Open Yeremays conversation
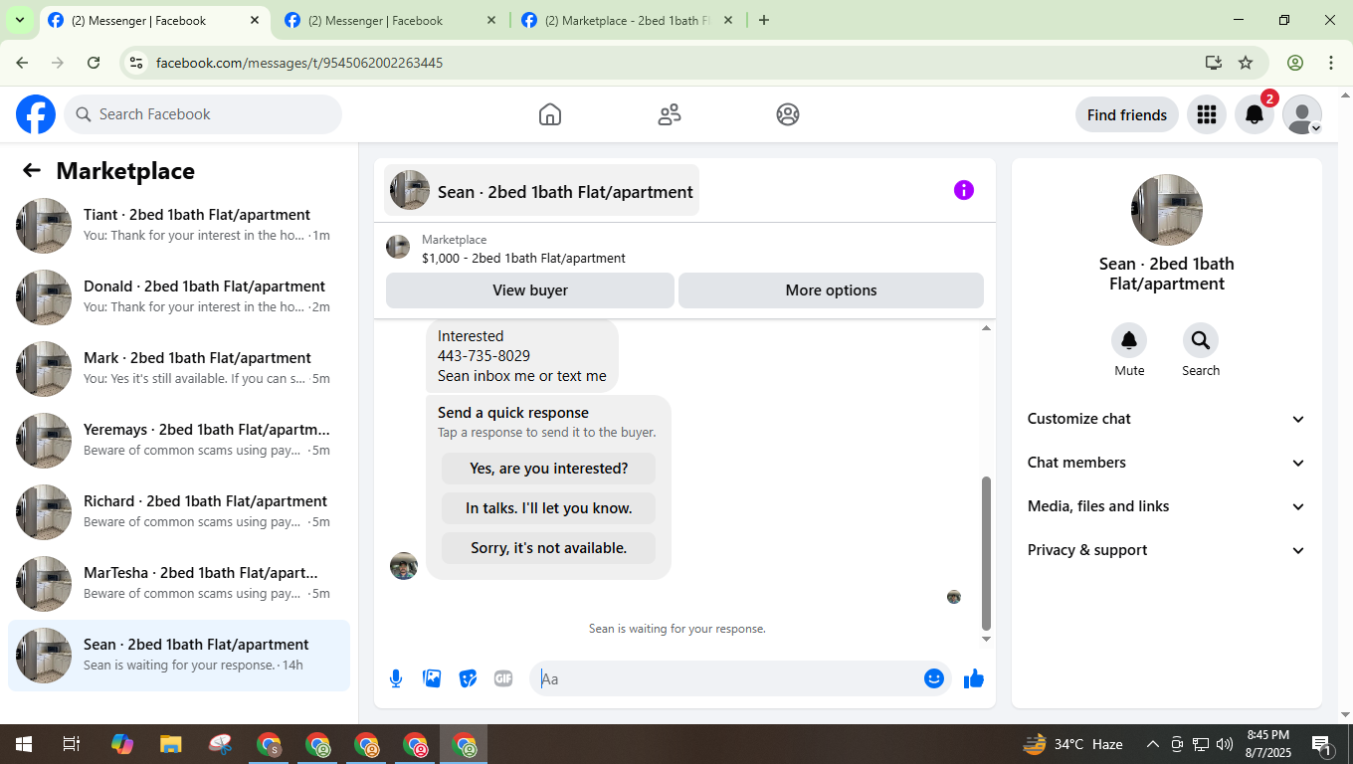1353x764 pixels. click(179, 441)
